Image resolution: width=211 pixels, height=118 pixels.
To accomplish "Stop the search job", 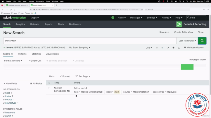I will point(162,48).
